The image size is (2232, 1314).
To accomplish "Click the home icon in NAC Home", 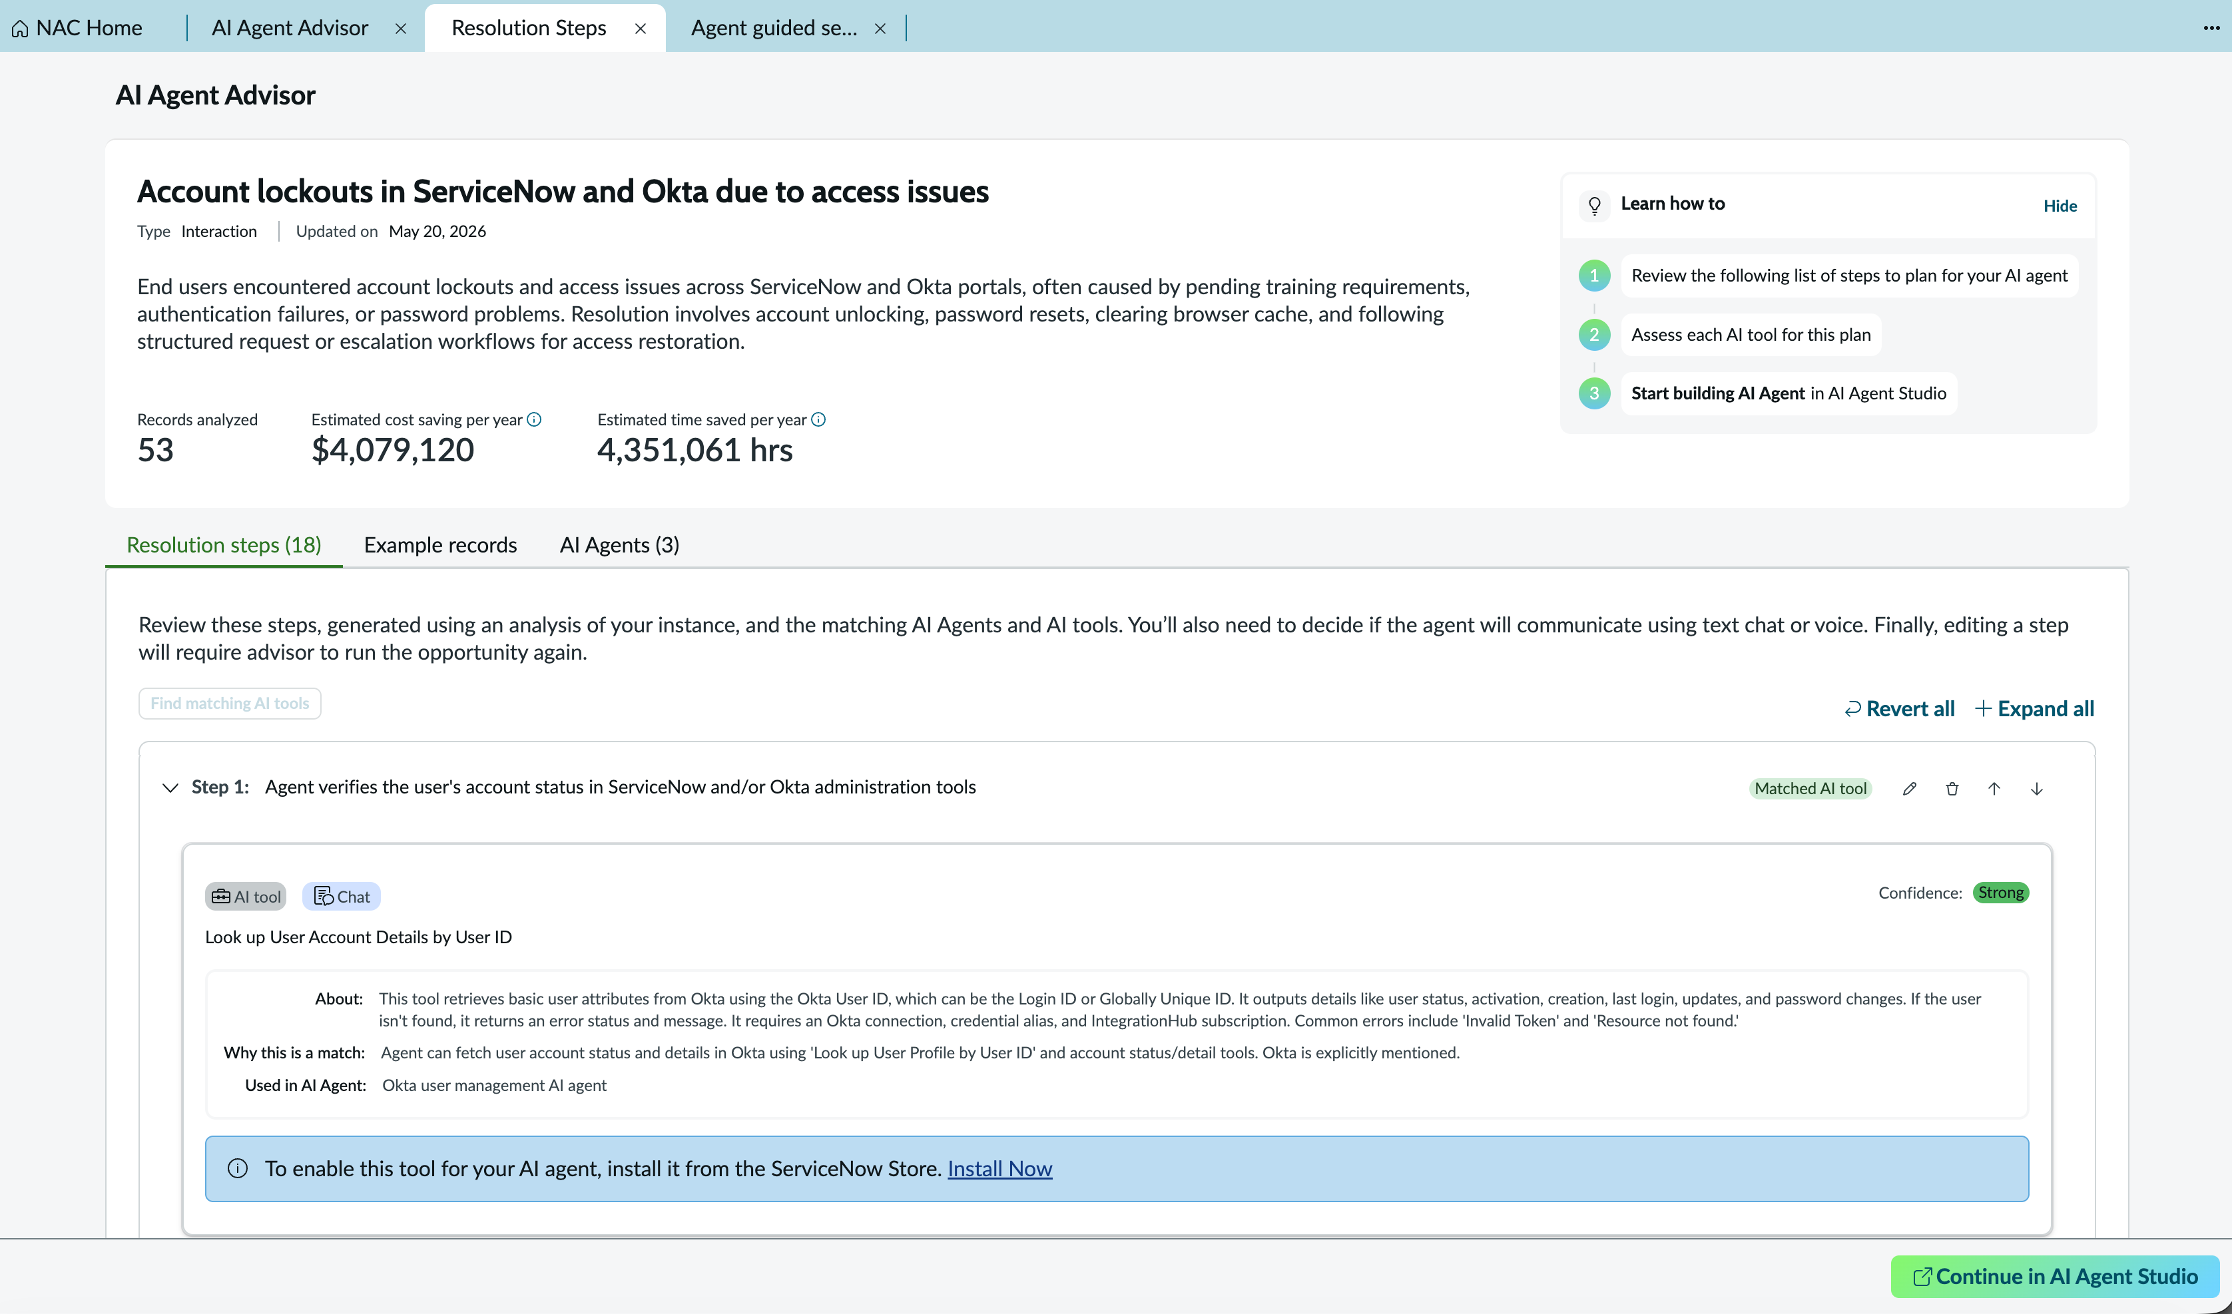I will pyautogui.click(x=19, y=29).
